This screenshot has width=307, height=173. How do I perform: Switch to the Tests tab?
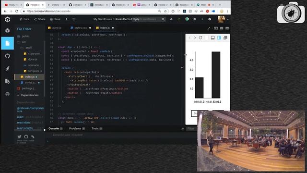(97, 128)
